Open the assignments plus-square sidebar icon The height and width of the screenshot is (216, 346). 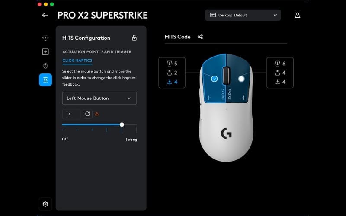pyautogui.click(x=45, y=52)
